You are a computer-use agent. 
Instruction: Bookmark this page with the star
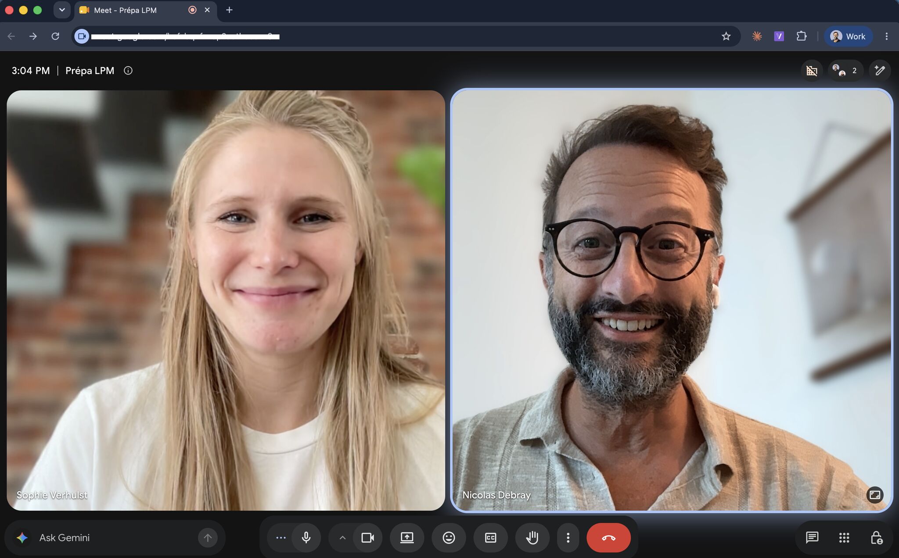click(726, 36)
